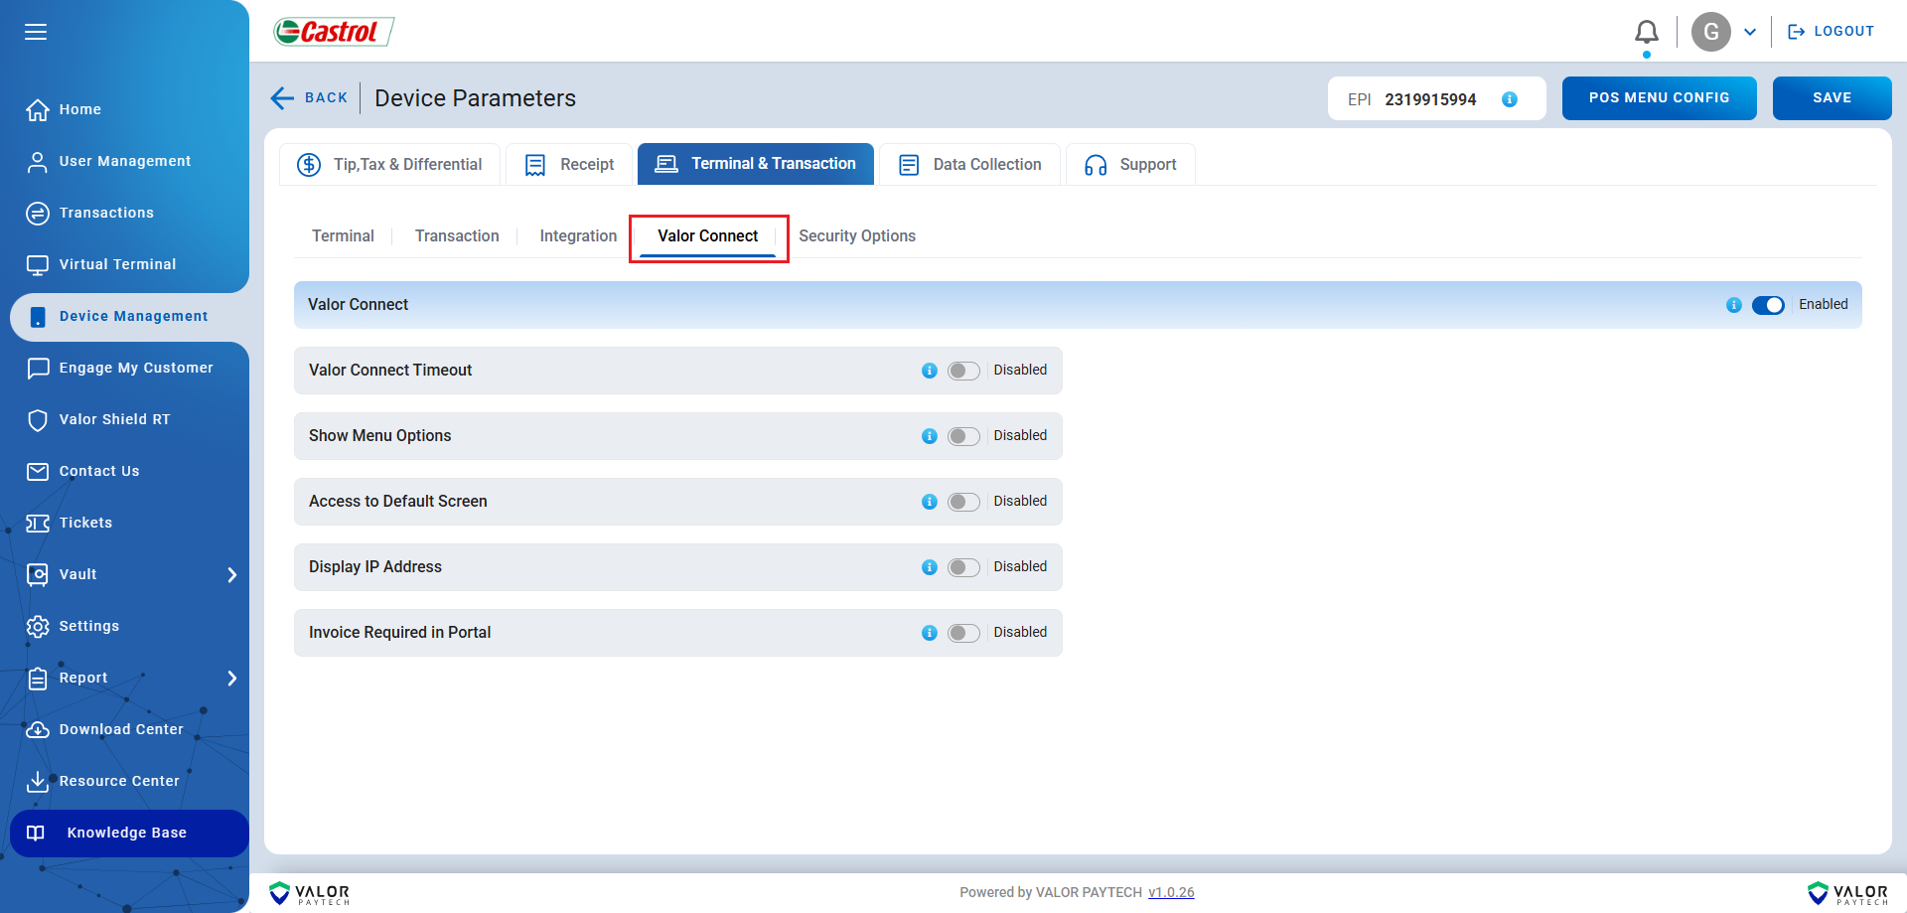Open notifications bell icon
Screen dimensions: 1907x913
tap(1647, 32)
